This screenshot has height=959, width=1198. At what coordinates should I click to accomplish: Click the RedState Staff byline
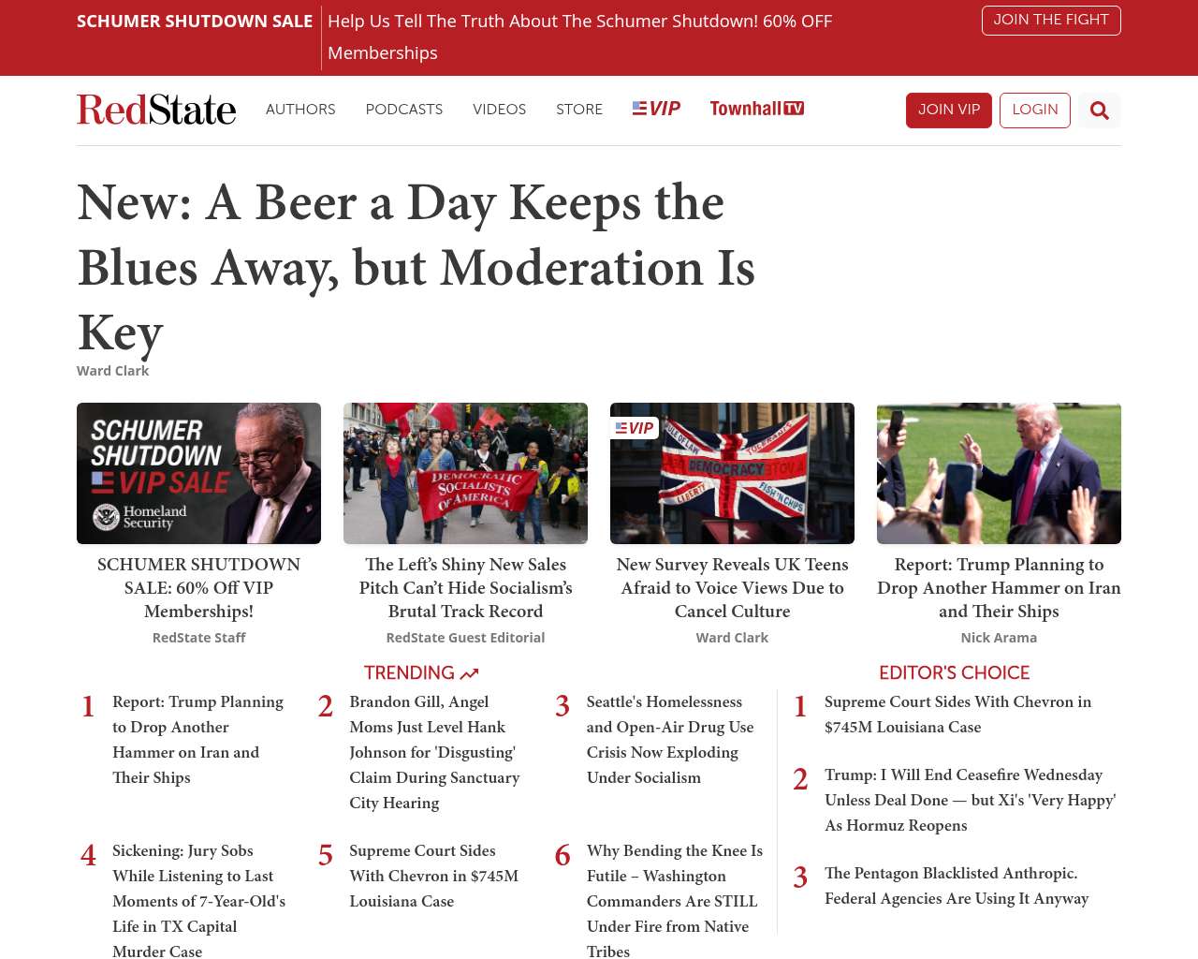(x=198, y=638)
